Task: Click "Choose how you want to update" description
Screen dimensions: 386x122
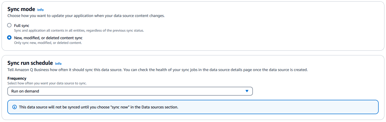Action: (x=86, y=16)
